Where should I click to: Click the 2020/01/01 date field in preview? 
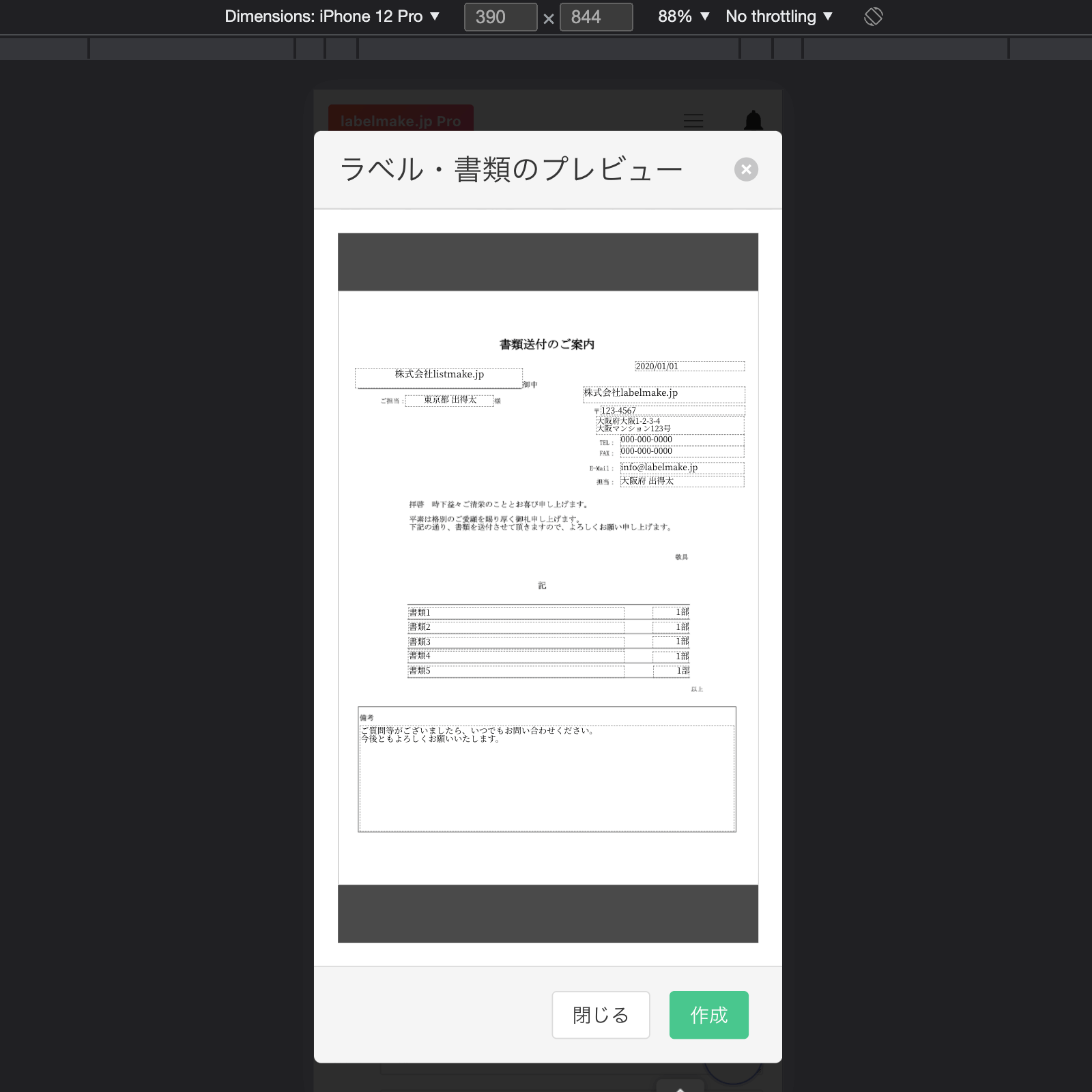tap(689, 367)
